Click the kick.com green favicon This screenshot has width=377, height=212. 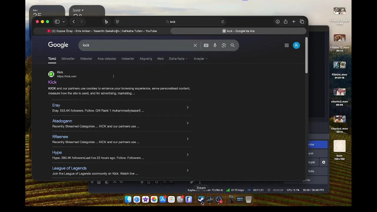tap(51, 74)
